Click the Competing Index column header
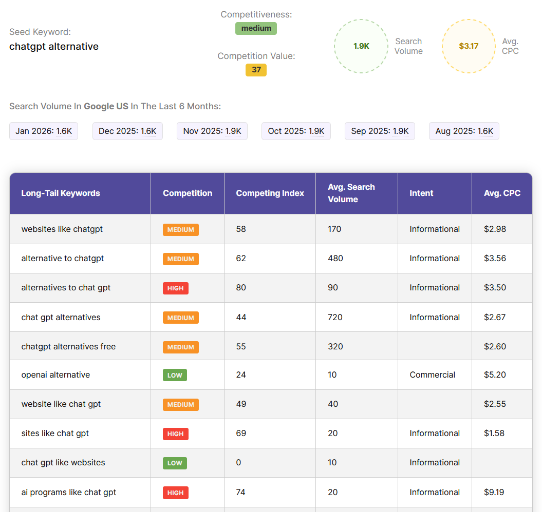The height and width of the screenshot is (512, 542). (270, 193)
